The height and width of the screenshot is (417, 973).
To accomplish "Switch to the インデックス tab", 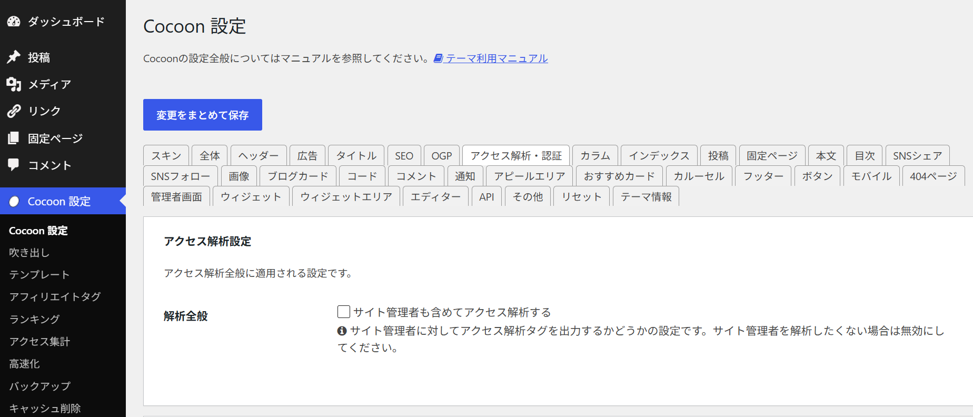I will pyautogui.click(x=659, y=155).
